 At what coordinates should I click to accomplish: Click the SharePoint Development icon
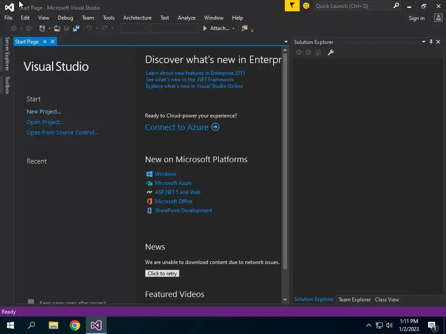(x=149, y=210)
